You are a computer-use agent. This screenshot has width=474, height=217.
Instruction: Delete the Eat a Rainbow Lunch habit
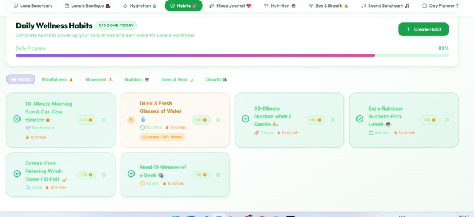[x=447, y=120]
